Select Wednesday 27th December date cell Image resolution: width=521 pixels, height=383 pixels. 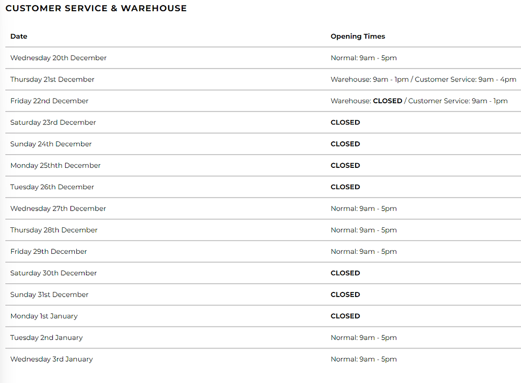pyautogui.click(x=58, y=209)
